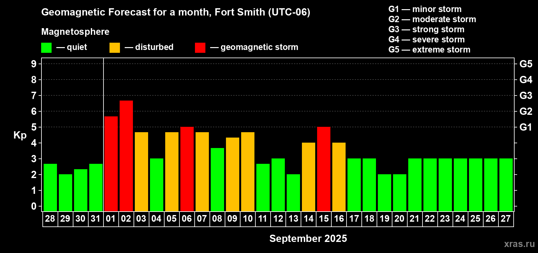This screenshot has height=253, width=538.
Task: Select the orange bar for day 14
Action: click(309, 177)
